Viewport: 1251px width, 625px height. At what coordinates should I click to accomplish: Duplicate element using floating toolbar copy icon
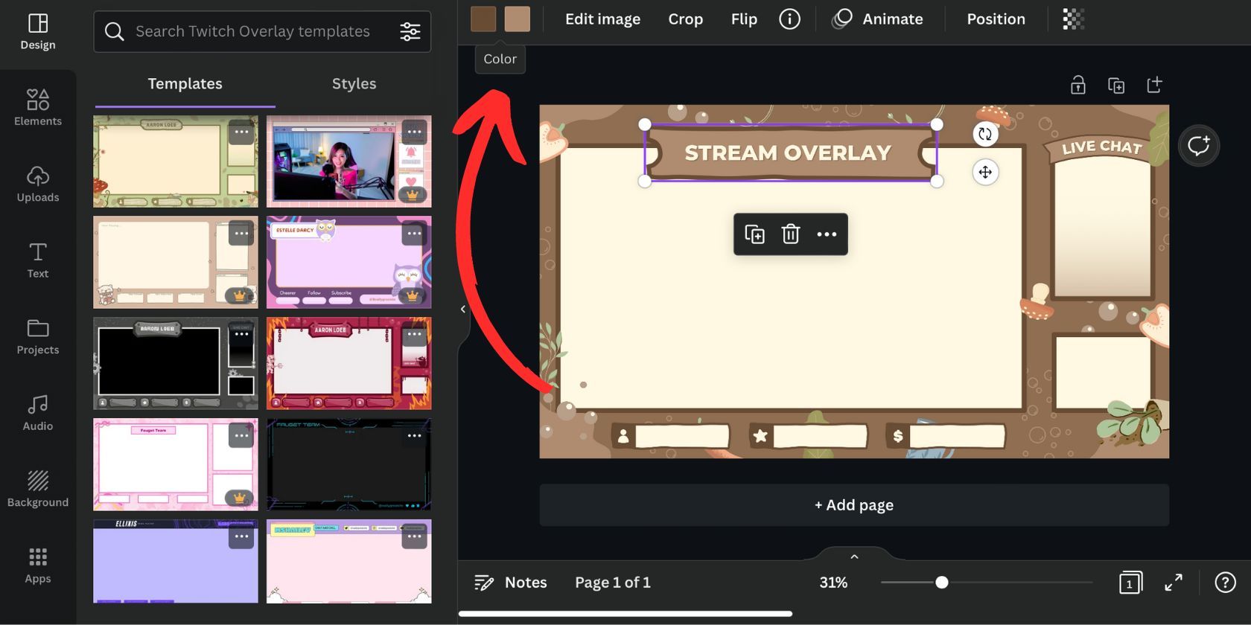click(x=754, y=234)
